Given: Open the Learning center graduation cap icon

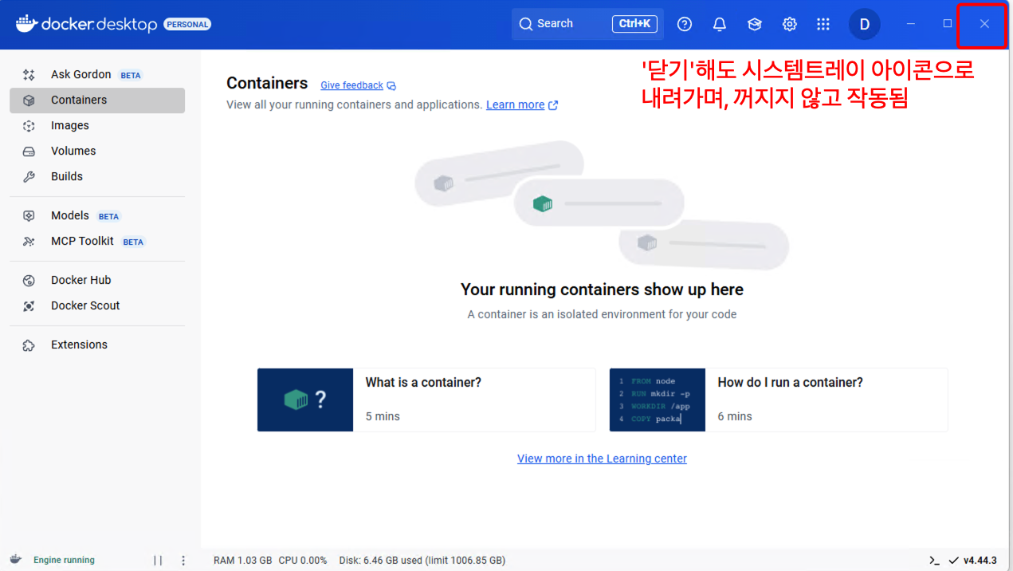Looking at the screenshot, I should pos(755,24).
